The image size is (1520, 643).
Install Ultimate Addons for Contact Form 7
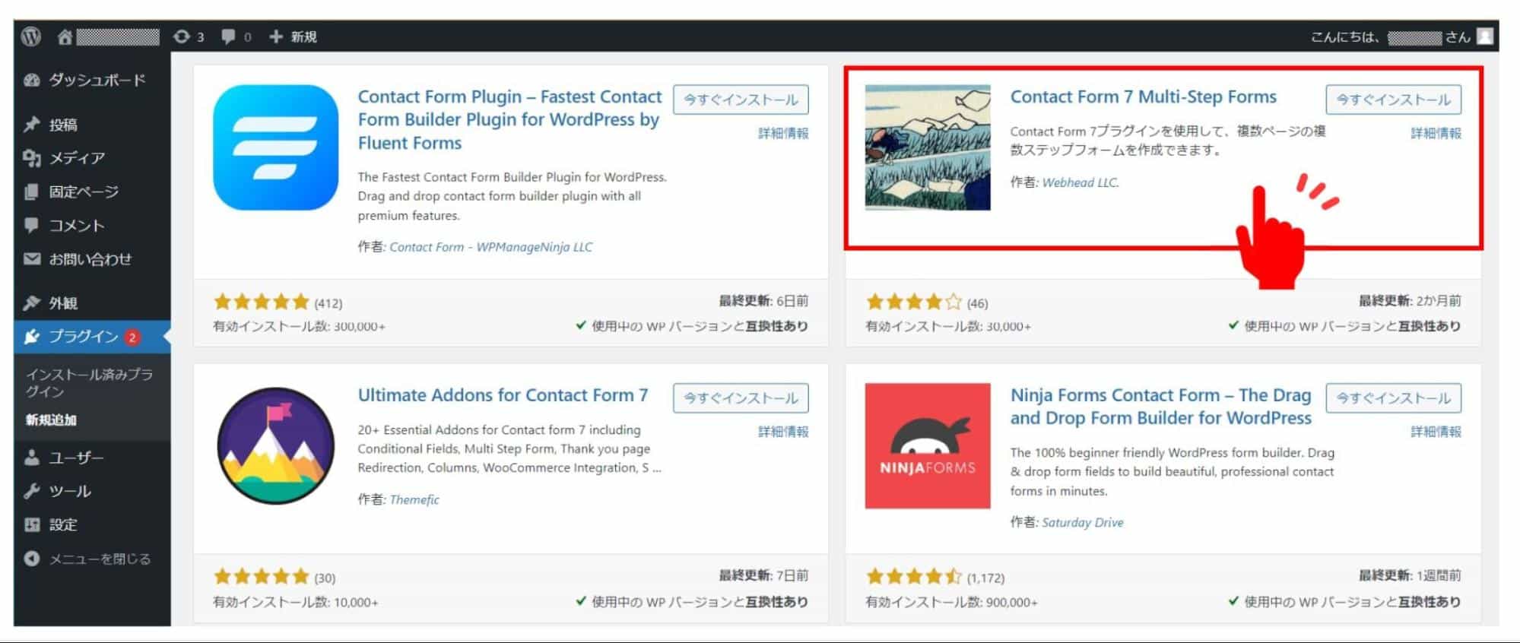tap(740, 398)
